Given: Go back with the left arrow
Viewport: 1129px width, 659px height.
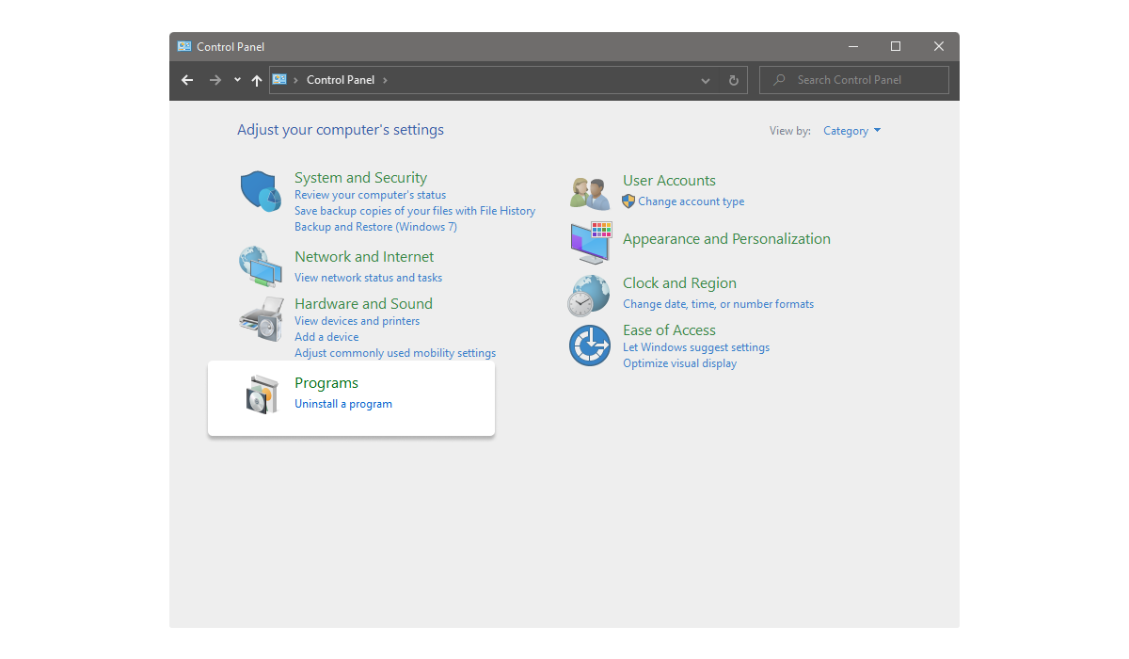Looking at the screenshot, I should pyautogui.click(x=187, y=80).
